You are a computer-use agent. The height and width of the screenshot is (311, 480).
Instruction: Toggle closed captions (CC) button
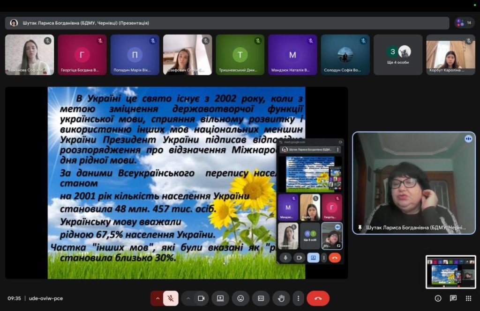coord(261,298)
